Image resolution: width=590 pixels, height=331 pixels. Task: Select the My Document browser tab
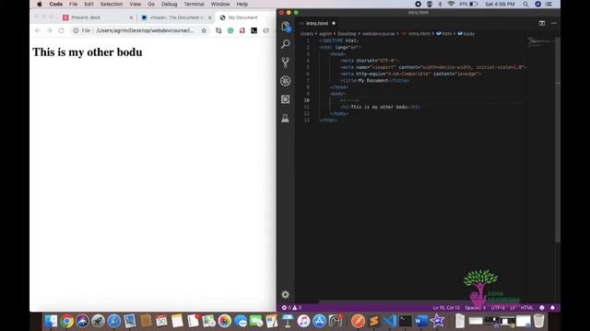coord(243,17)
